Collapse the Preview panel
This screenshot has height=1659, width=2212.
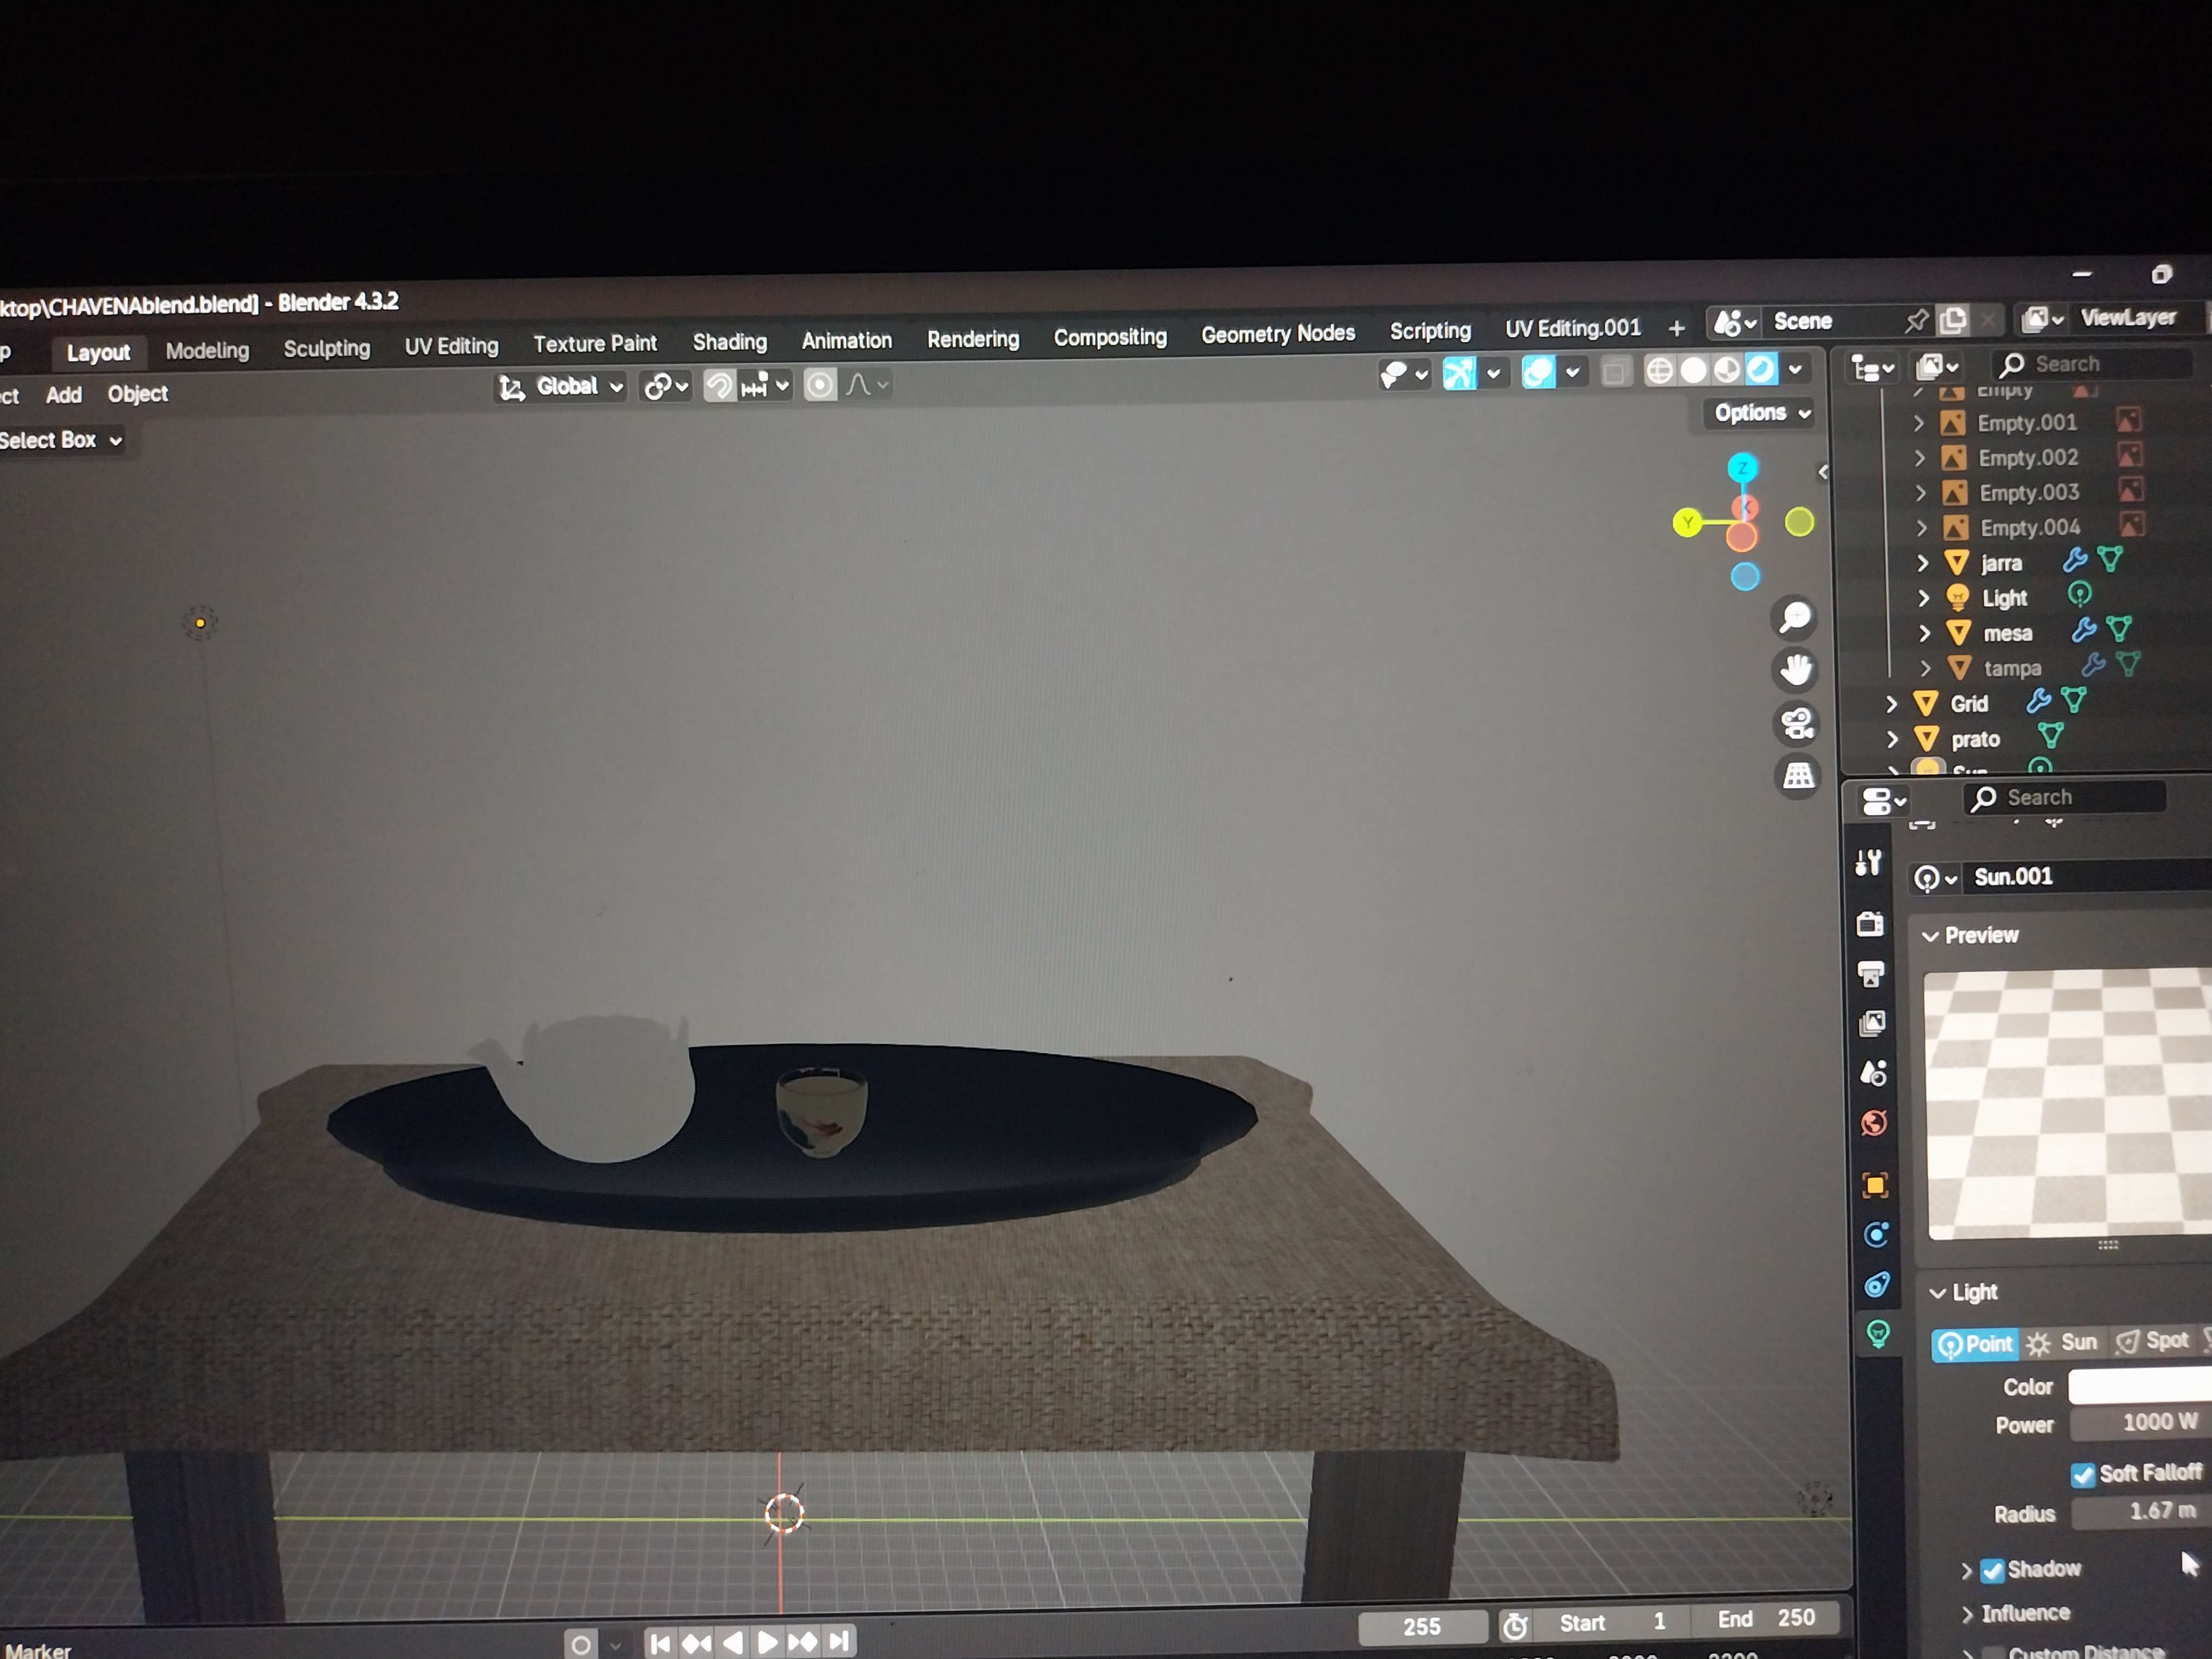tap(1931, 936)
